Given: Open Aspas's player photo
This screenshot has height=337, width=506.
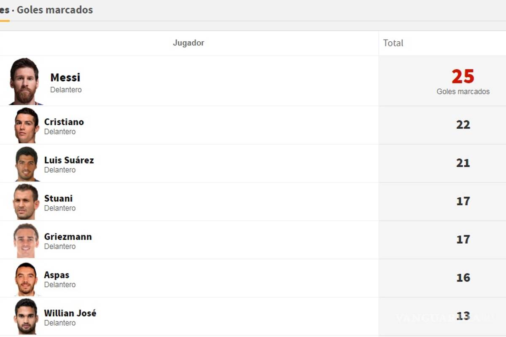Looking at the screenshot, I should (x=26, y=279).
